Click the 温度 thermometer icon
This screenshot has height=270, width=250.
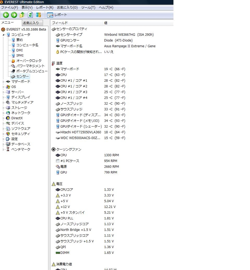[53, 63]
